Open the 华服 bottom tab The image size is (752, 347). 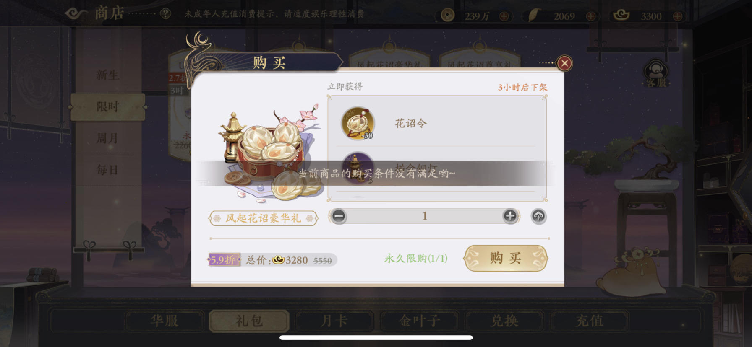164,321
